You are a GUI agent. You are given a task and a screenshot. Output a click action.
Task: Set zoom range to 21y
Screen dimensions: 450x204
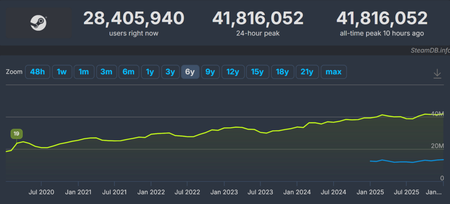coord(307,72)
